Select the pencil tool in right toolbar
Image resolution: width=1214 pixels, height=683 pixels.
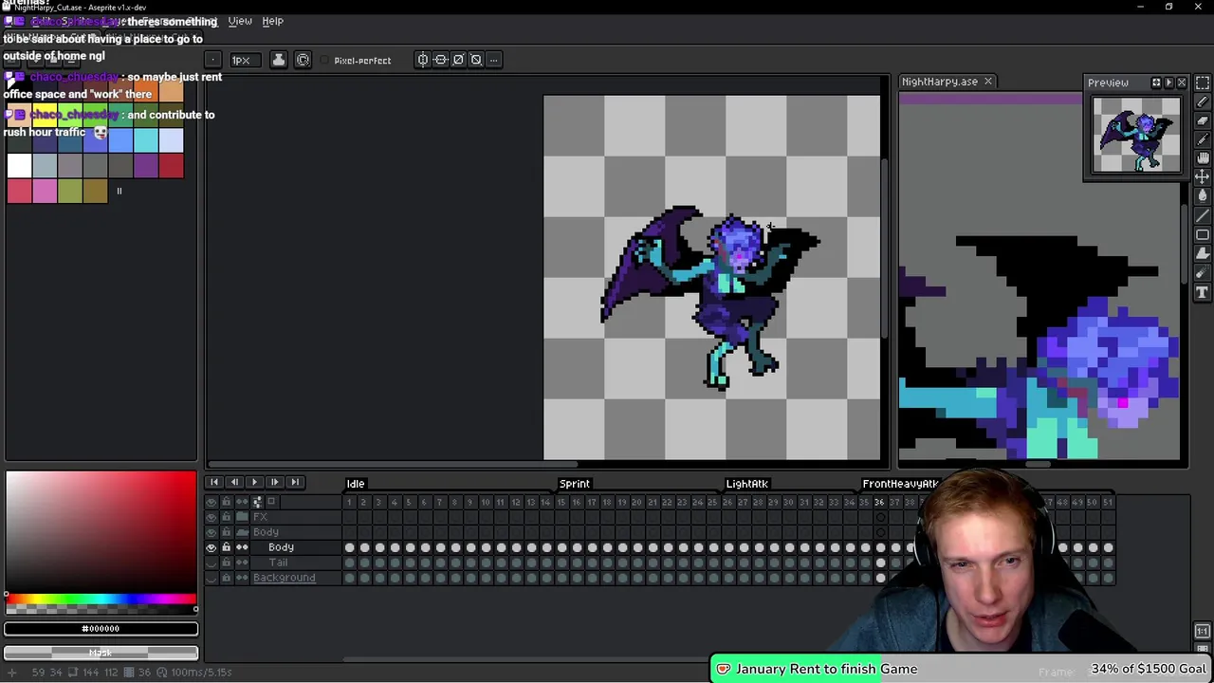[x=1203, y=102]
